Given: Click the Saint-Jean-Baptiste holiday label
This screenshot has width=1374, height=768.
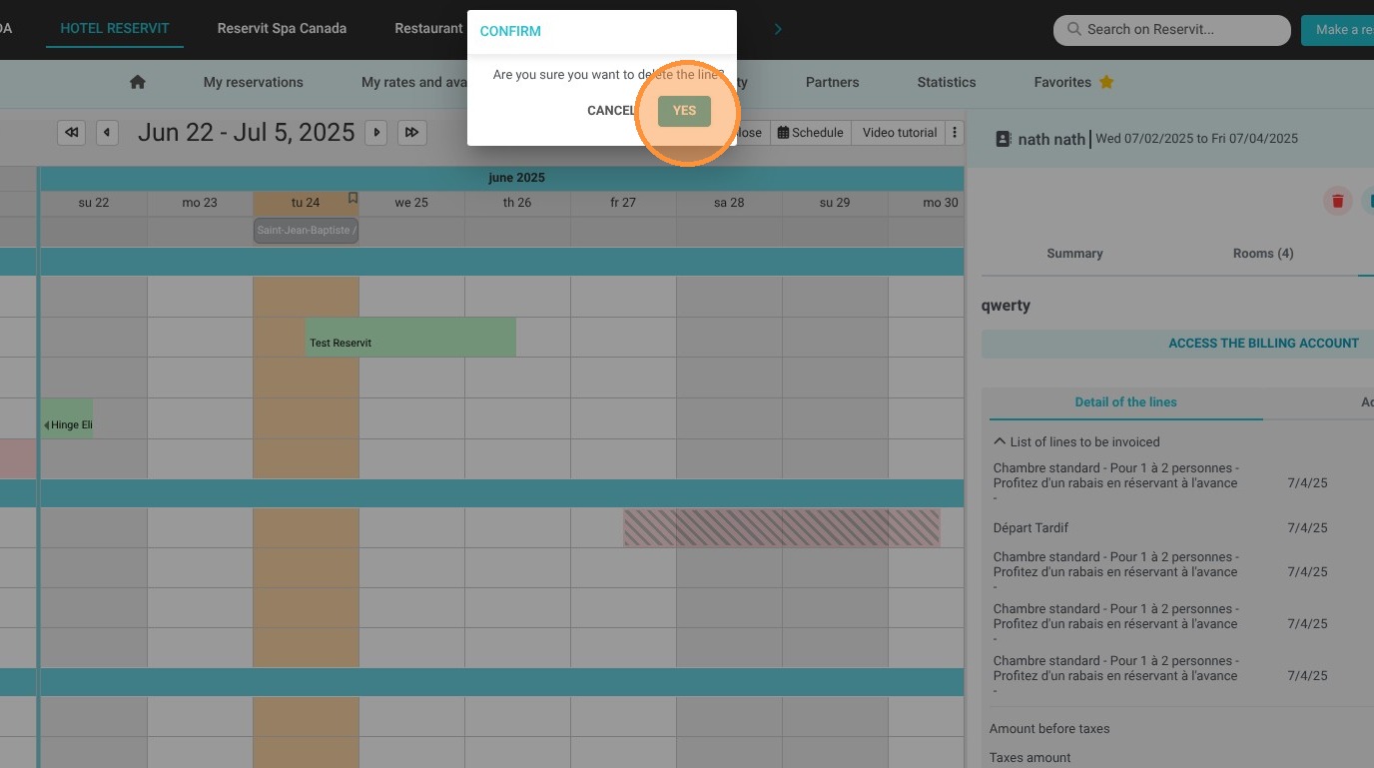Looking at the screenshot, I should point(306,231).
